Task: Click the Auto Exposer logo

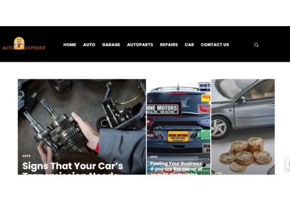Action: point(24,44)
